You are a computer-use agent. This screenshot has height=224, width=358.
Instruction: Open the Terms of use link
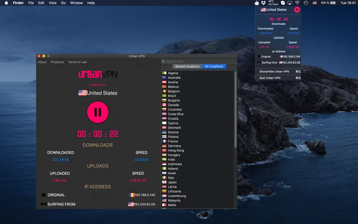point(77,62)
